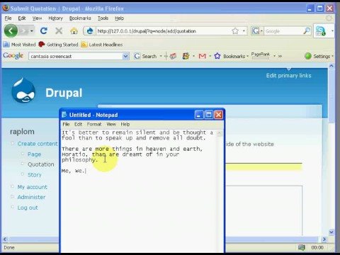Open Quotation content type link
Viewport: 340px width, 255px height.
[x=41, y=164]
